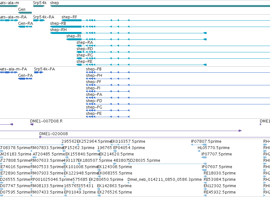This screenshot has height=197, width=270.
Task: Click the EK155840.5prime EST label
Action: [x=83, y=154]
